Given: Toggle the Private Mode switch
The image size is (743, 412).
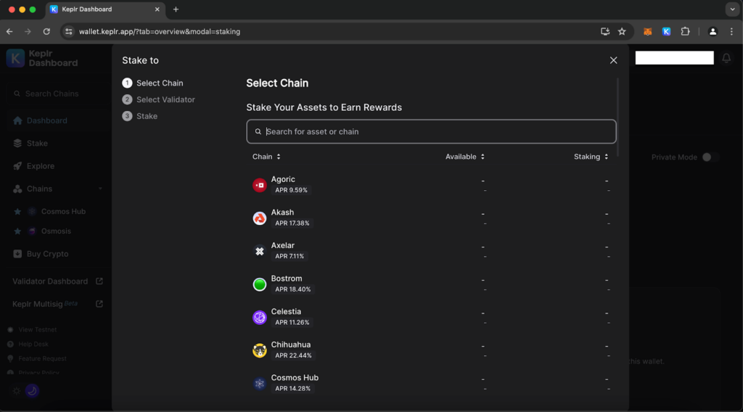Looking at the screenshot, I should click(x=709, y=157).
